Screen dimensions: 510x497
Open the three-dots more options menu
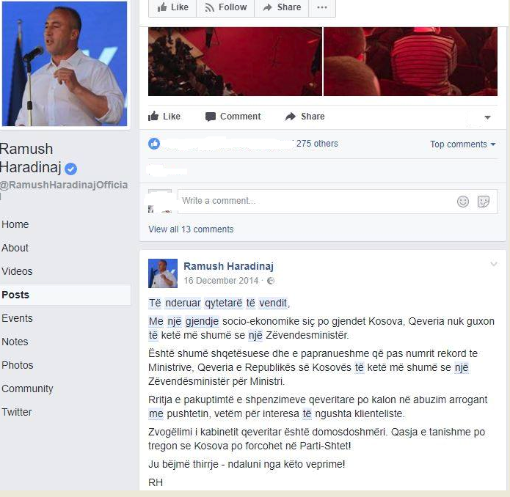(x=321, y=7)
